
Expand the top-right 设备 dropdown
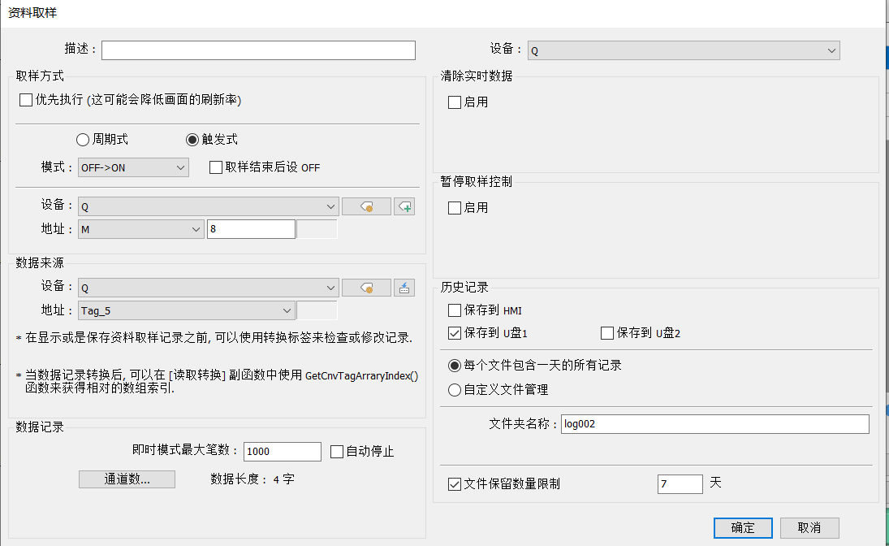[x=683, y=51]
